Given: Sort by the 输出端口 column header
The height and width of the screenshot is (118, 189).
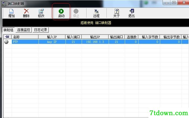Looking at the screenshot, I should 117,37.
